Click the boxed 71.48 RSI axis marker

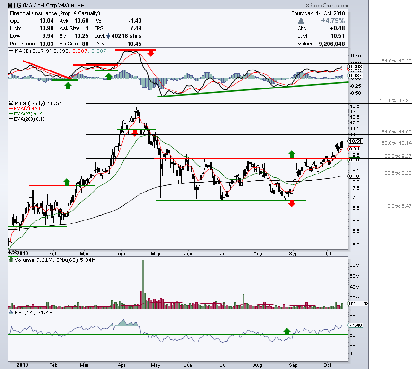coord(355,325)
